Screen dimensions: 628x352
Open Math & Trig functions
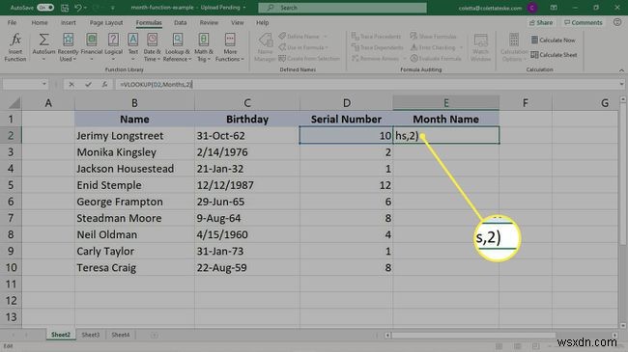[204, 47]
